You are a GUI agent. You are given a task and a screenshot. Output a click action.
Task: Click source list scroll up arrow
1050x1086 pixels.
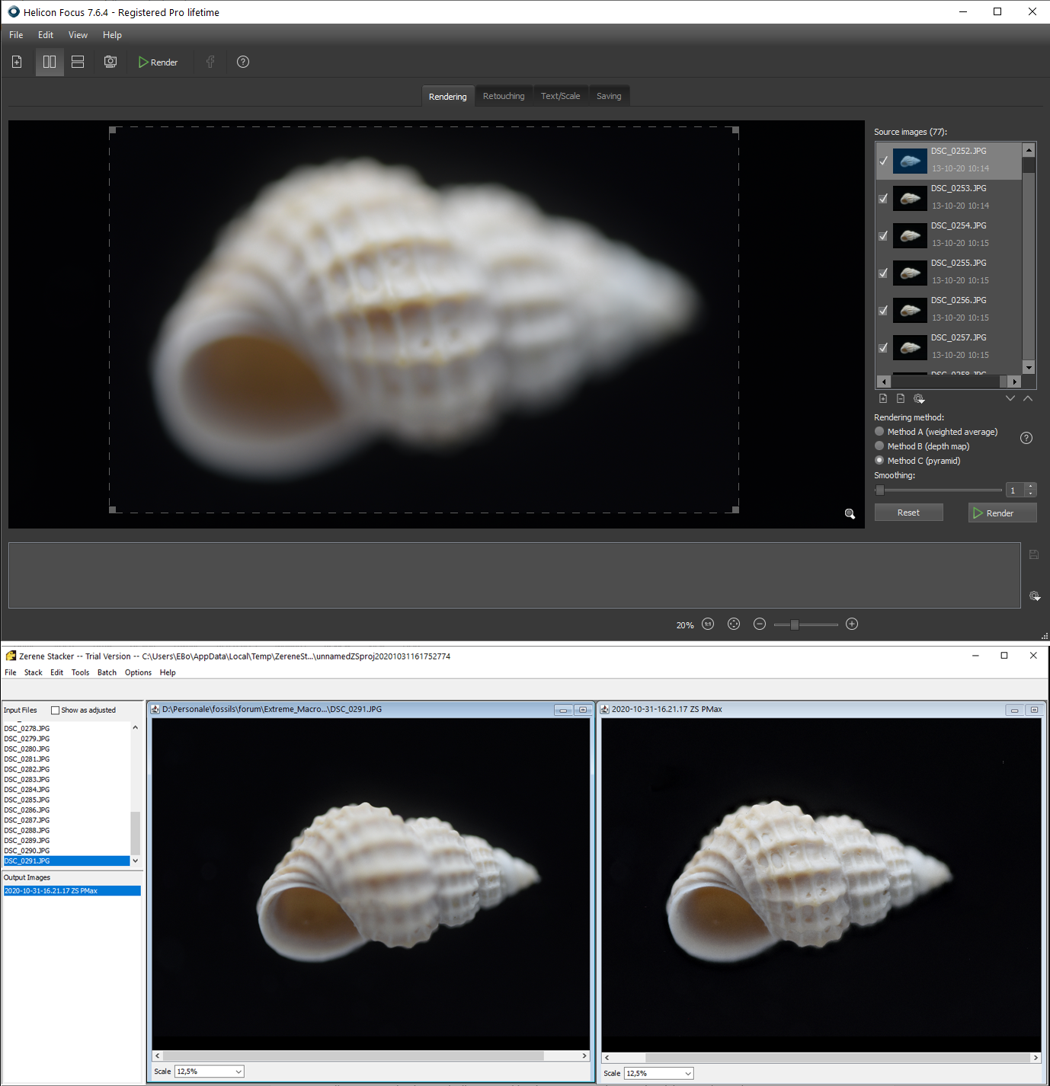(x=1029, y=150)
